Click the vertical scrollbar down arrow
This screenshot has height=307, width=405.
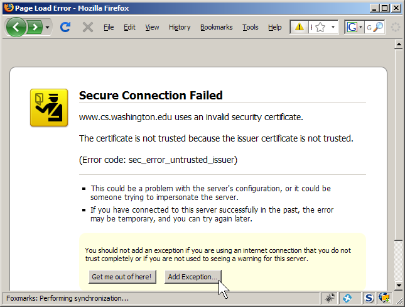click(x=397, y=286)
